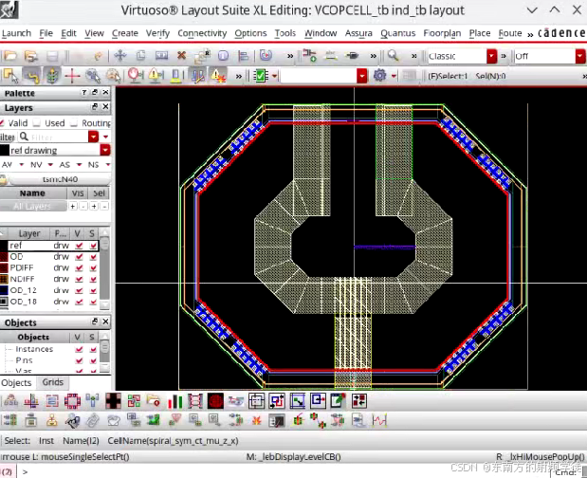Click the stop-hand DRD enforce icon

pos(136,76)
